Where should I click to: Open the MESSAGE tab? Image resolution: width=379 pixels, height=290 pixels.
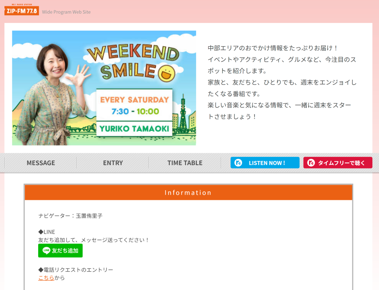41,163
